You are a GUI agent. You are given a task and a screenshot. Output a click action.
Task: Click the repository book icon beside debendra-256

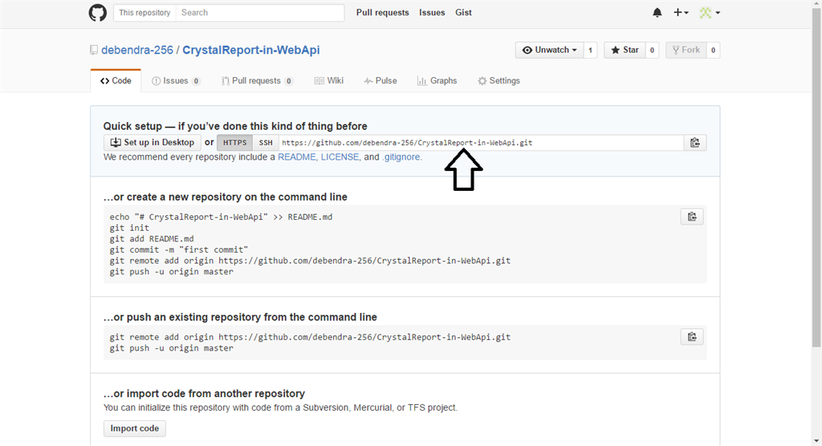point(94,51)
